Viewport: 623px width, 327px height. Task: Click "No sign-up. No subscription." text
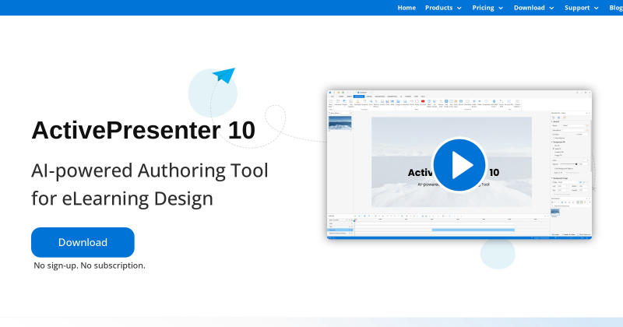[x=90, y=265]
